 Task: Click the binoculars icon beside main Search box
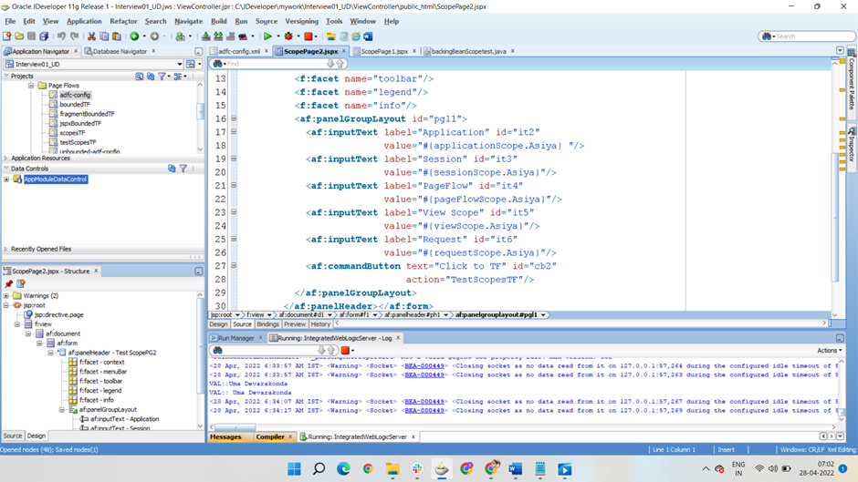(x=767, y=36)
